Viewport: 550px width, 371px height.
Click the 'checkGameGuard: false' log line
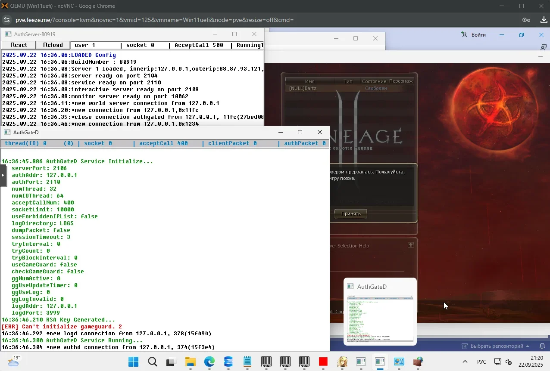point(48,272)
